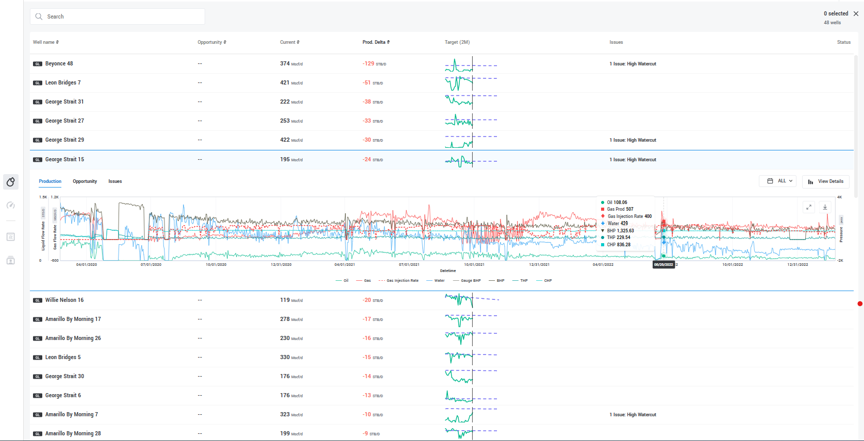
Task: Click the bottom contact card sidebar icon
Action: (11, 261)
